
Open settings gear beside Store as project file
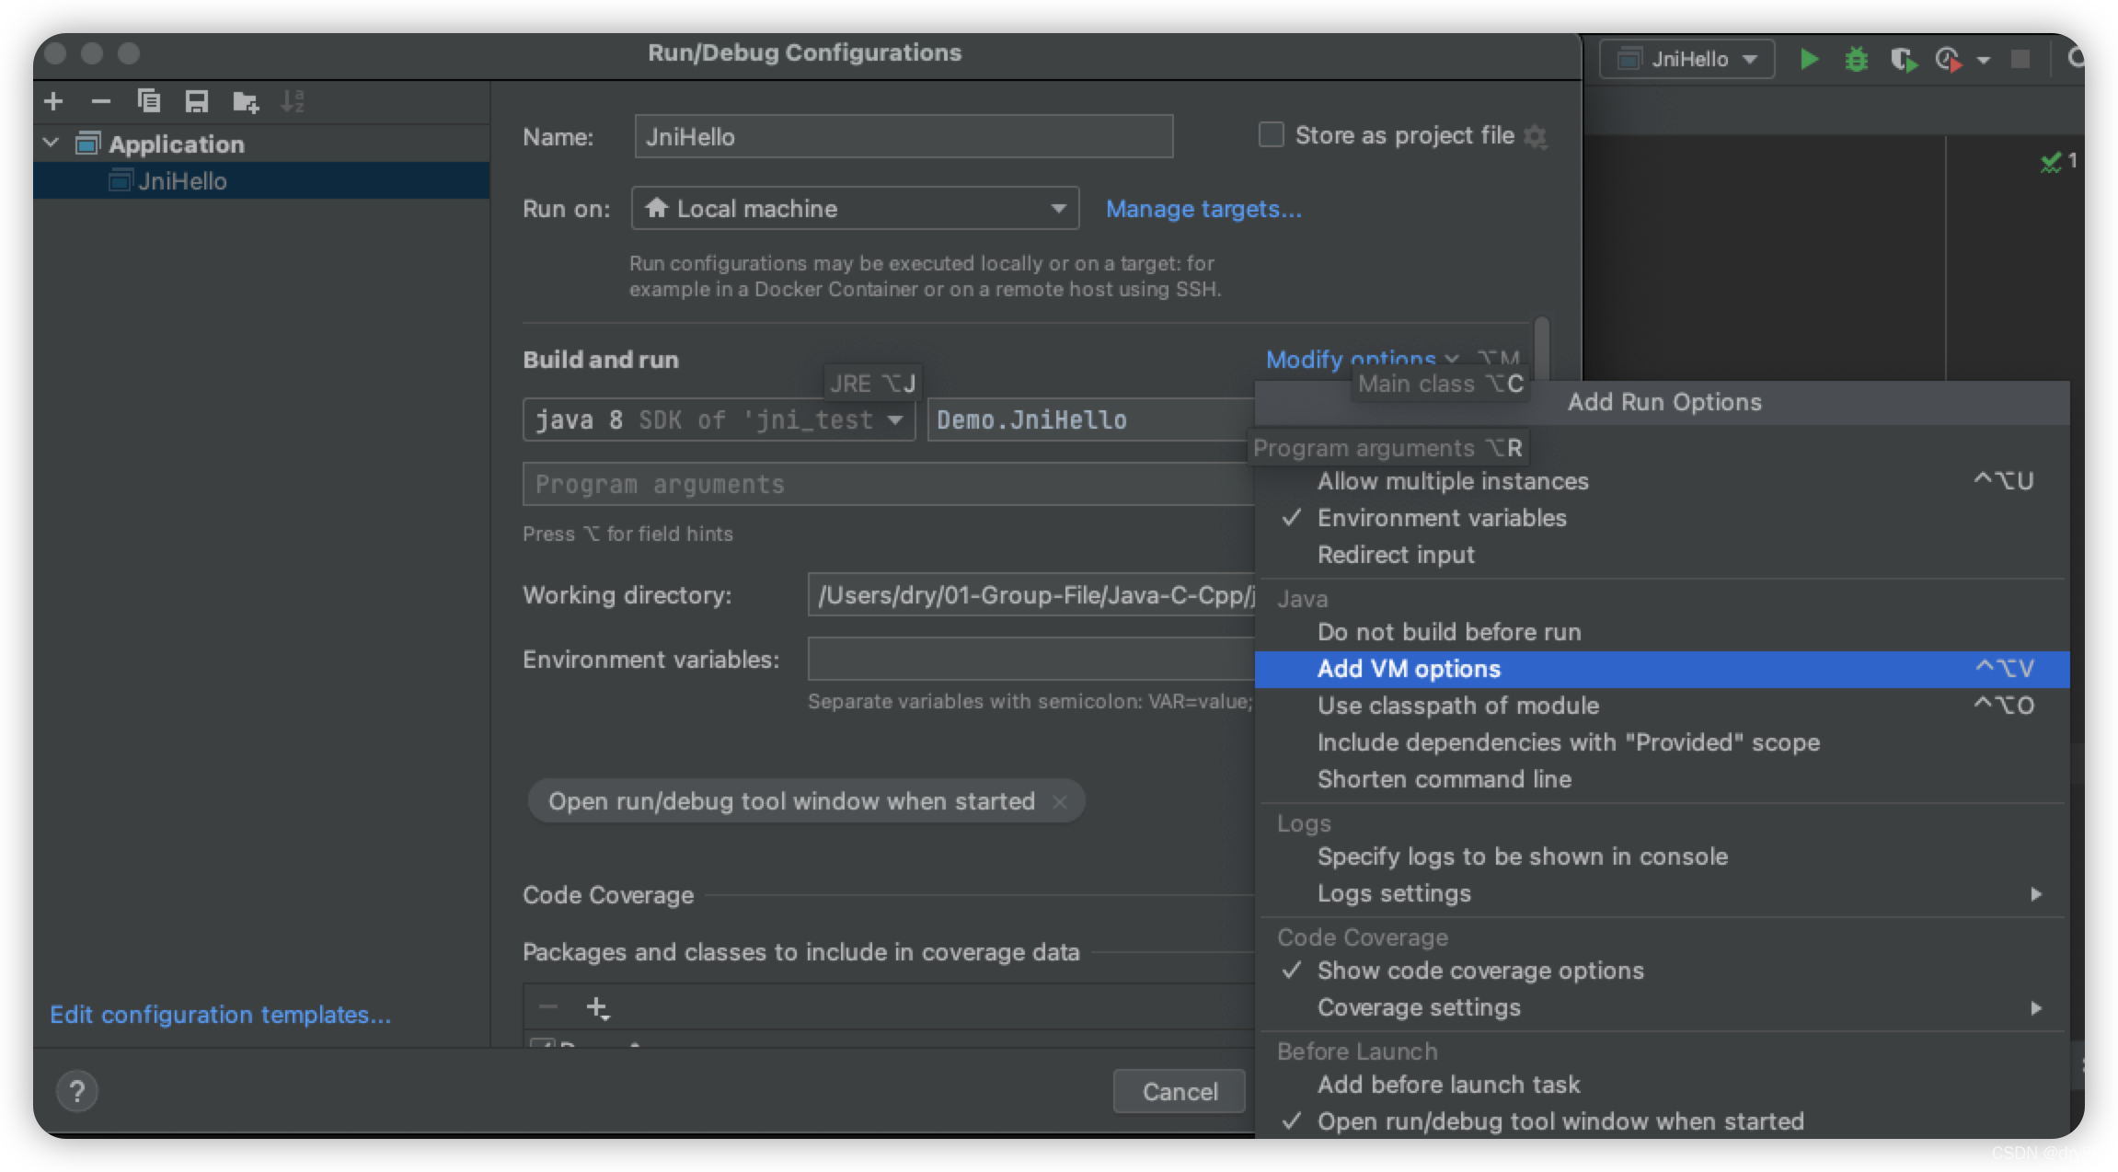tap(1535, 136)
